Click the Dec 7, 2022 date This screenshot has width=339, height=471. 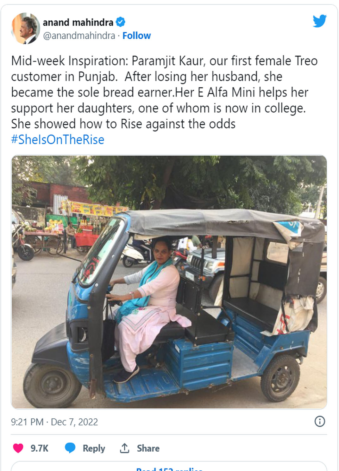click(x=74, y=422)
